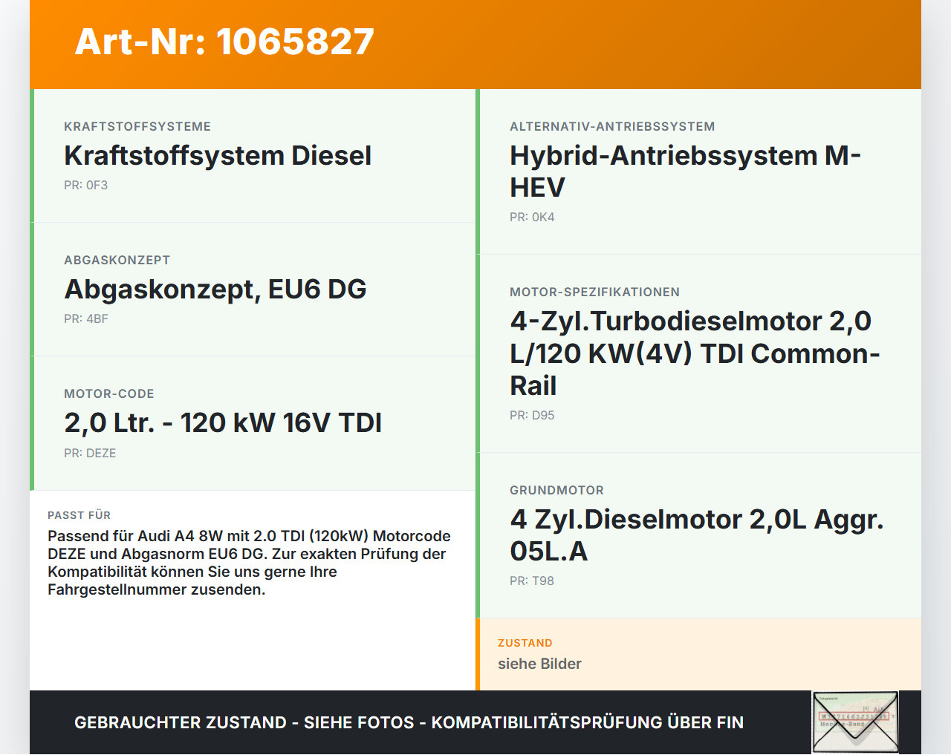Click the Passend für Audi A4 8W description text
This screenshot has height=755, width=951.
click(249, 563)
